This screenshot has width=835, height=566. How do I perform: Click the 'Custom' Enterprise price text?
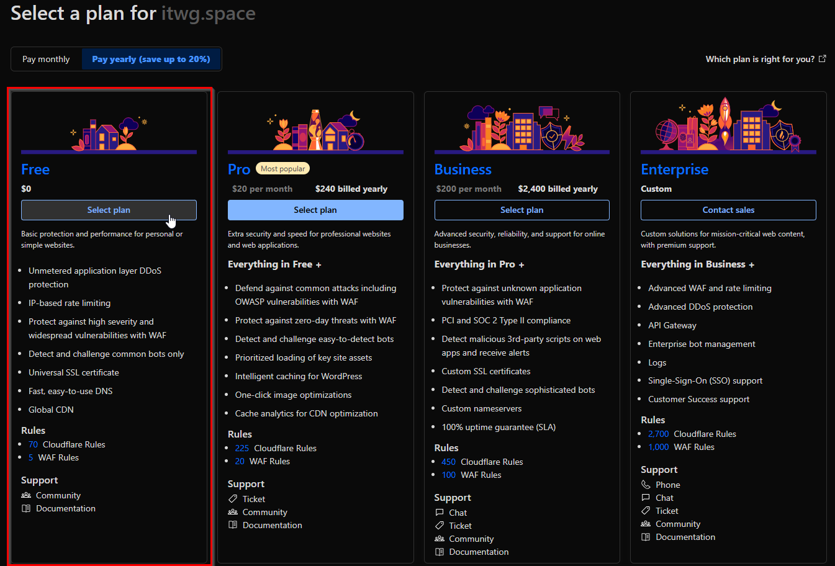656,189
